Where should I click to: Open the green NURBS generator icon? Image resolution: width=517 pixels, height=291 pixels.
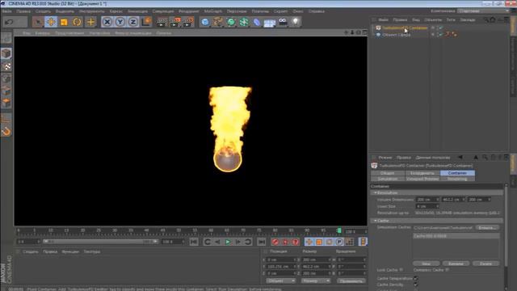click(x=231, y=22)
